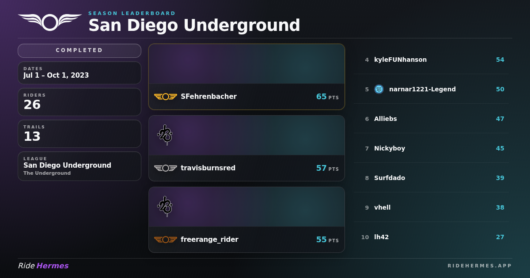This screenshot has width=530, height=278.
Task: Open travisburnsred's team emblem icon
Action: tap(165, 135)
